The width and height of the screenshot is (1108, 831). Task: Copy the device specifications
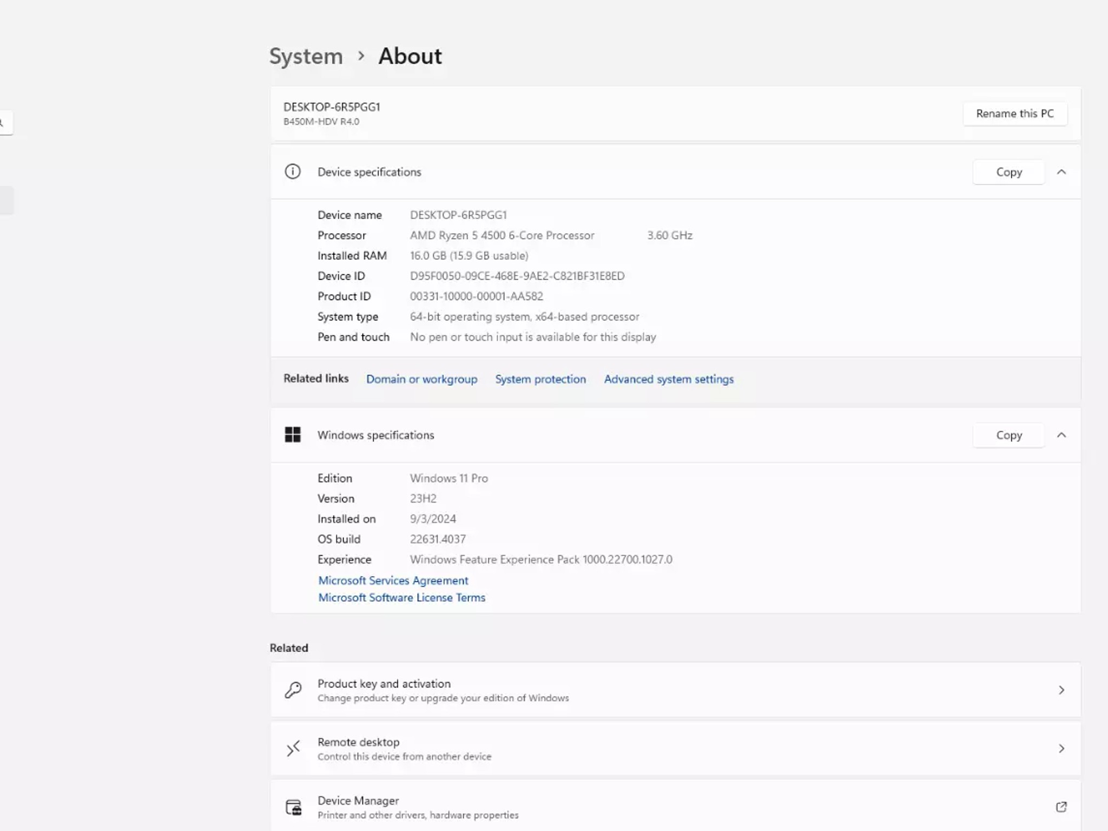pos(1008,172)
